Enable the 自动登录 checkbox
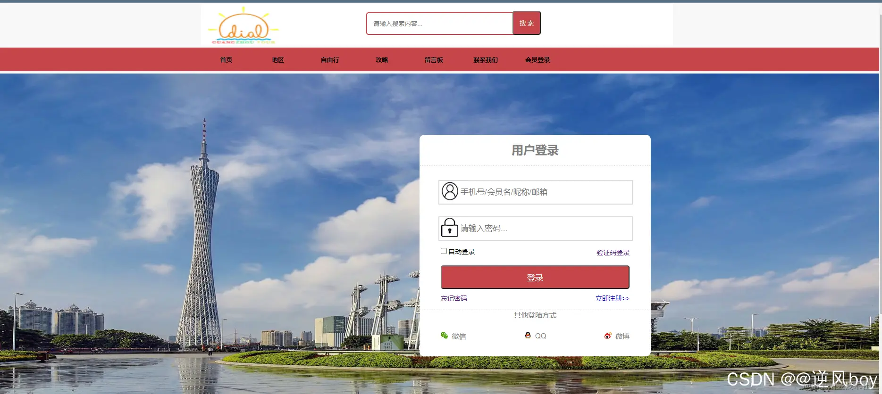This screenshot has height=394, width=882. pyautogui.click(x=444, y=251)
